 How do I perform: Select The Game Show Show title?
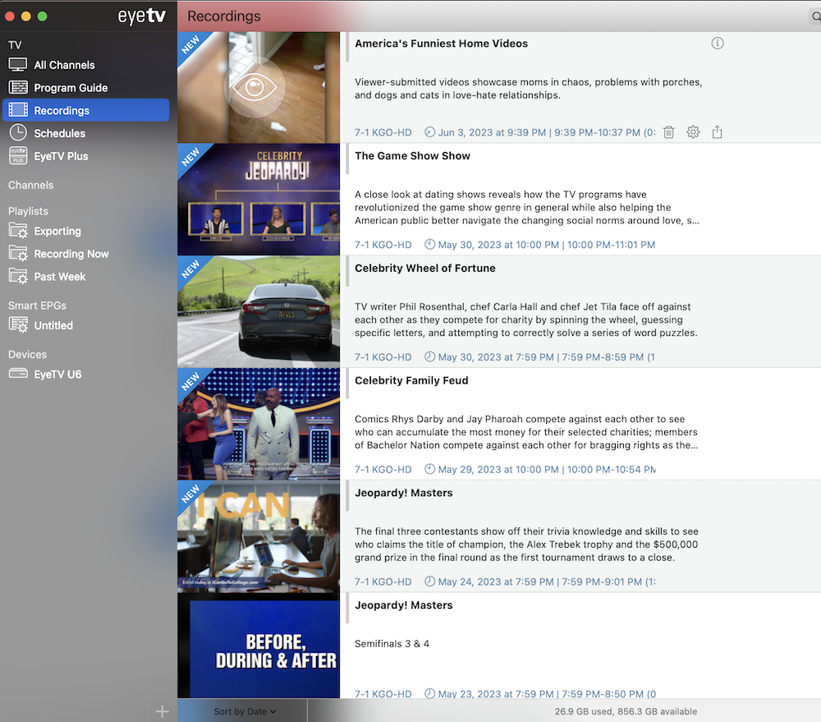click(412, 155)
